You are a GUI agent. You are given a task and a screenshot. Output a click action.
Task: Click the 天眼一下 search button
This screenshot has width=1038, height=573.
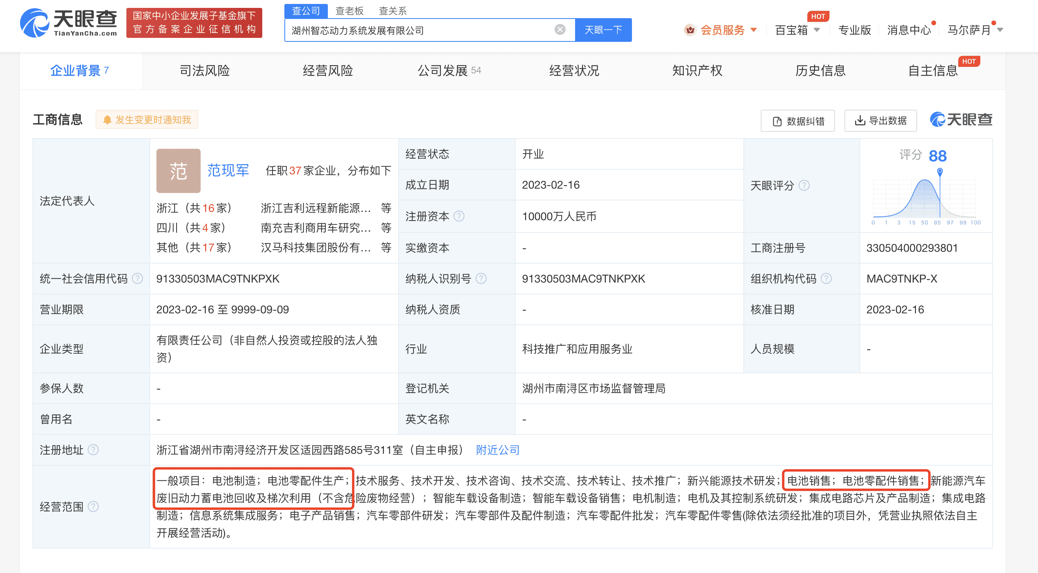pos(603,29)
